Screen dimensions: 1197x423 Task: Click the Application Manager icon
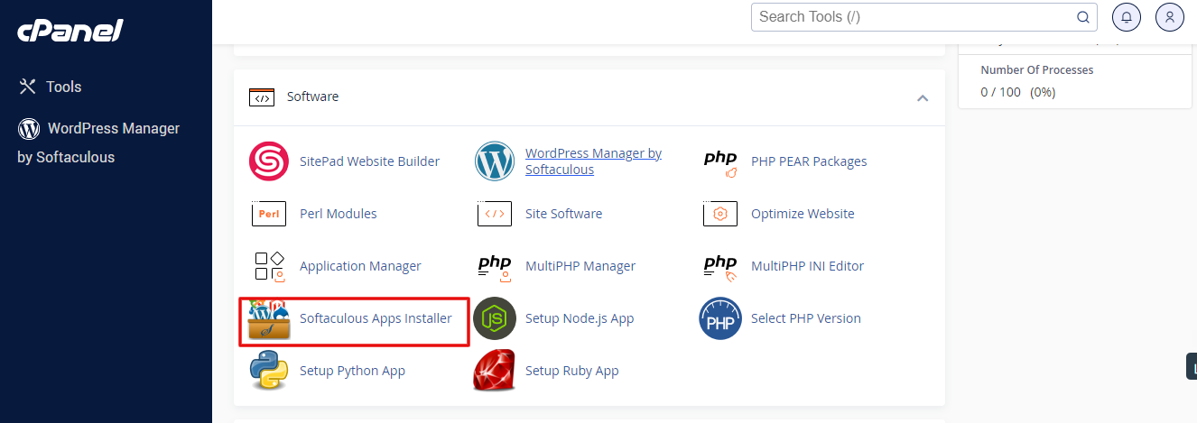click(269, 266)
